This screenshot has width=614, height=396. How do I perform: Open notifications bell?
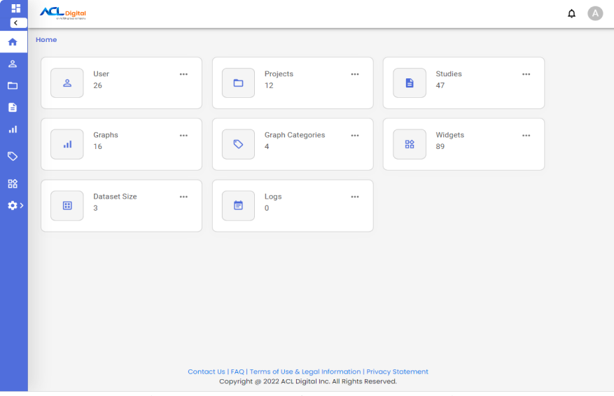572,14
